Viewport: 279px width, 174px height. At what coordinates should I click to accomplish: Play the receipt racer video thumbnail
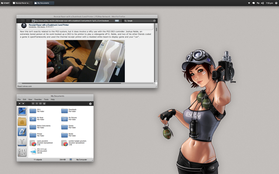(x=85, y=61)
